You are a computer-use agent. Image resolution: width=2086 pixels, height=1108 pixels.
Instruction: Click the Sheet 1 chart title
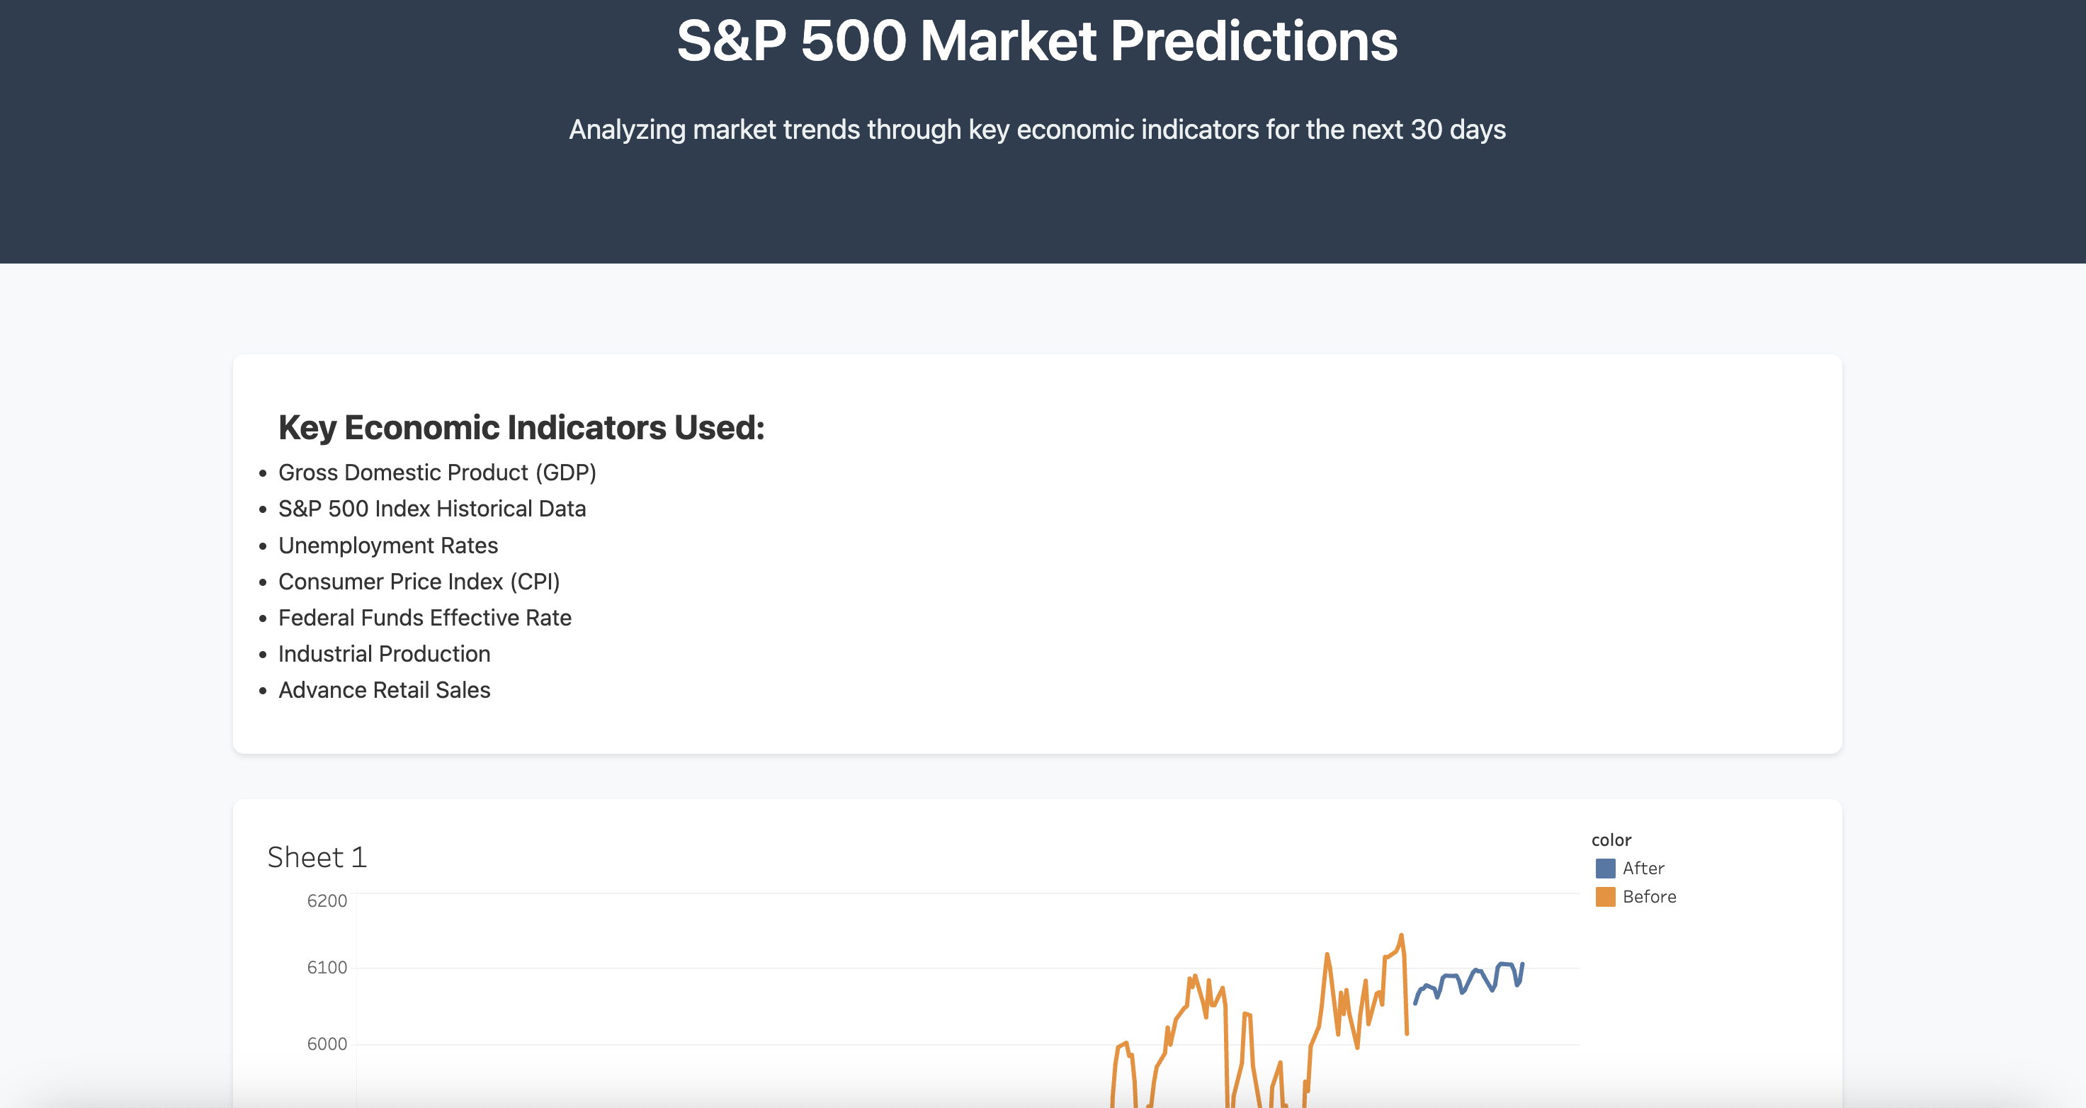coord(317,857)
